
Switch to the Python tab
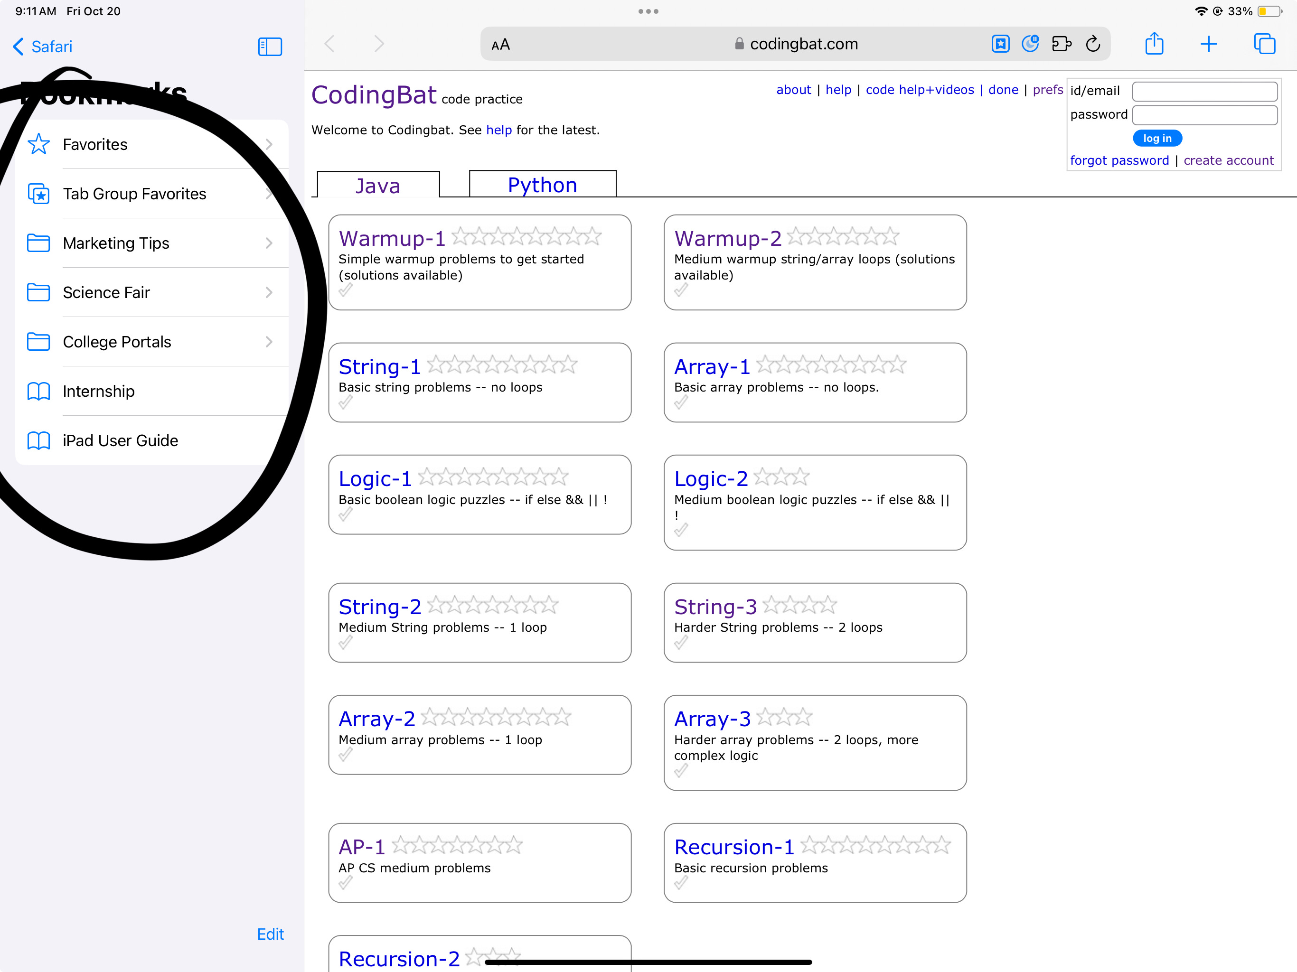pyautogui.click(x=542, y=185)
